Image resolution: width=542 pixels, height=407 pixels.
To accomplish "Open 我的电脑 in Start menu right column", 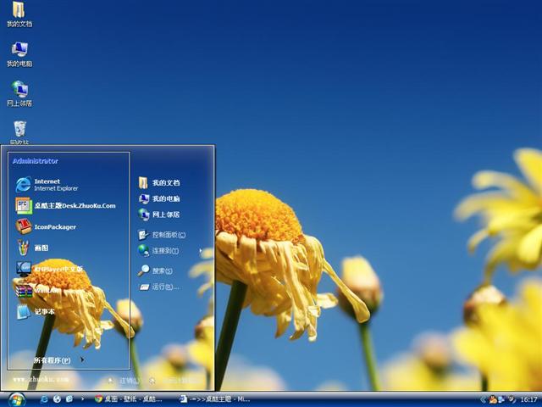I will [x=165, y=199].
